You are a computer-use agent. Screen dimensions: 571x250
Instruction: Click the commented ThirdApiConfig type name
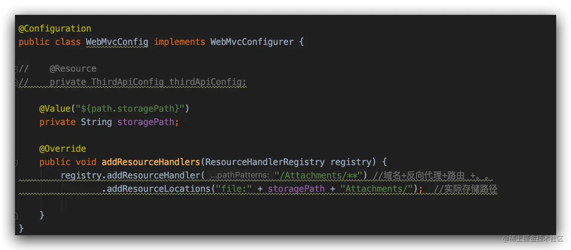(x=128, y=82)
